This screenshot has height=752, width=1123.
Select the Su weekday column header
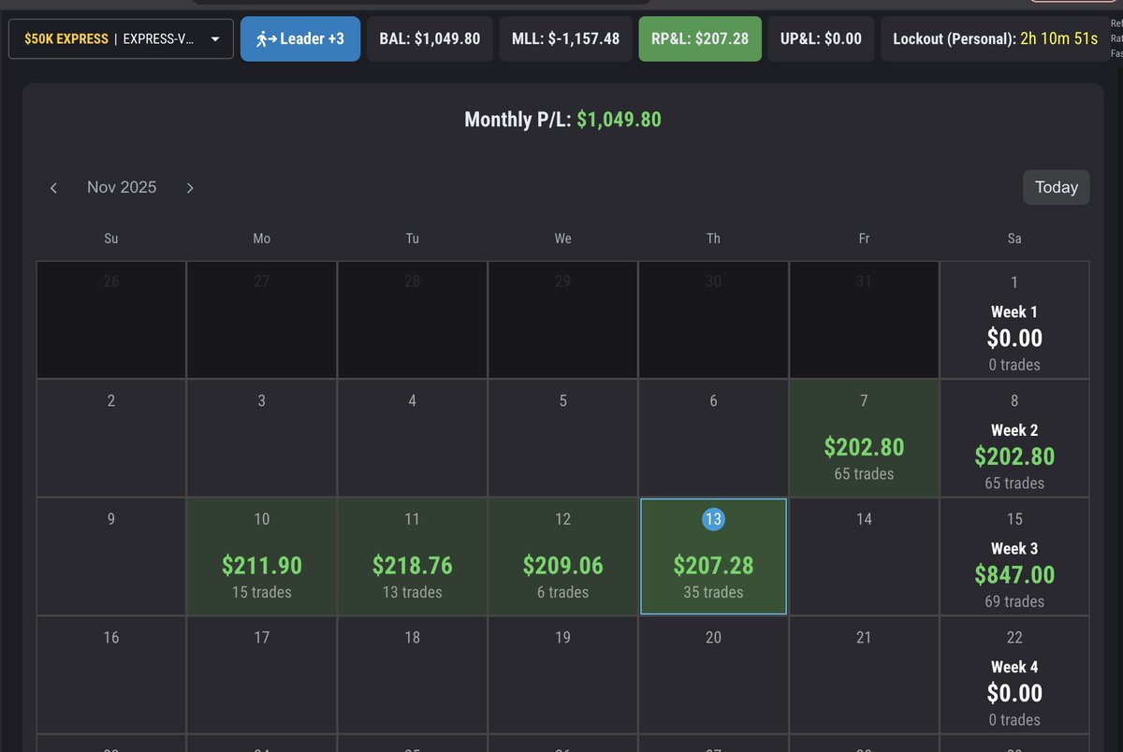(x=110, y=239)
